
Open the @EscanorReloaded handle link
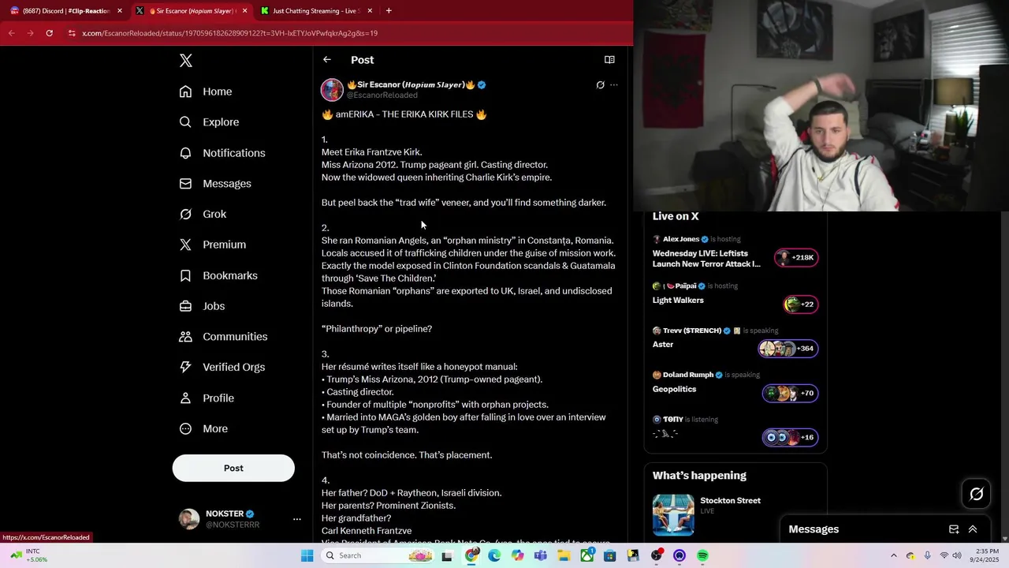pyautogui.click(x=382, y=95)
